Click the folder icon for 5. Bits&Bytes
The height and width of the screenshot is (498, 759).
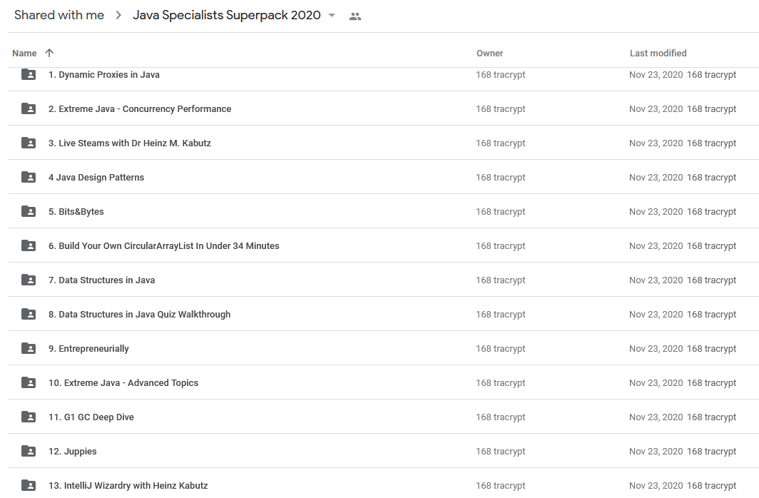coord(29,211)
